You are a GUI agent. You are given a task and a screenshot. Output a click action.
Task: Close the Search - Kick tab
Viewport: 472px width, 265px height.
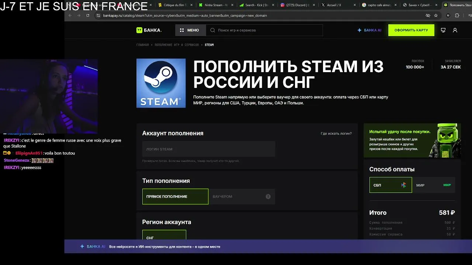(x=273, y=5)
